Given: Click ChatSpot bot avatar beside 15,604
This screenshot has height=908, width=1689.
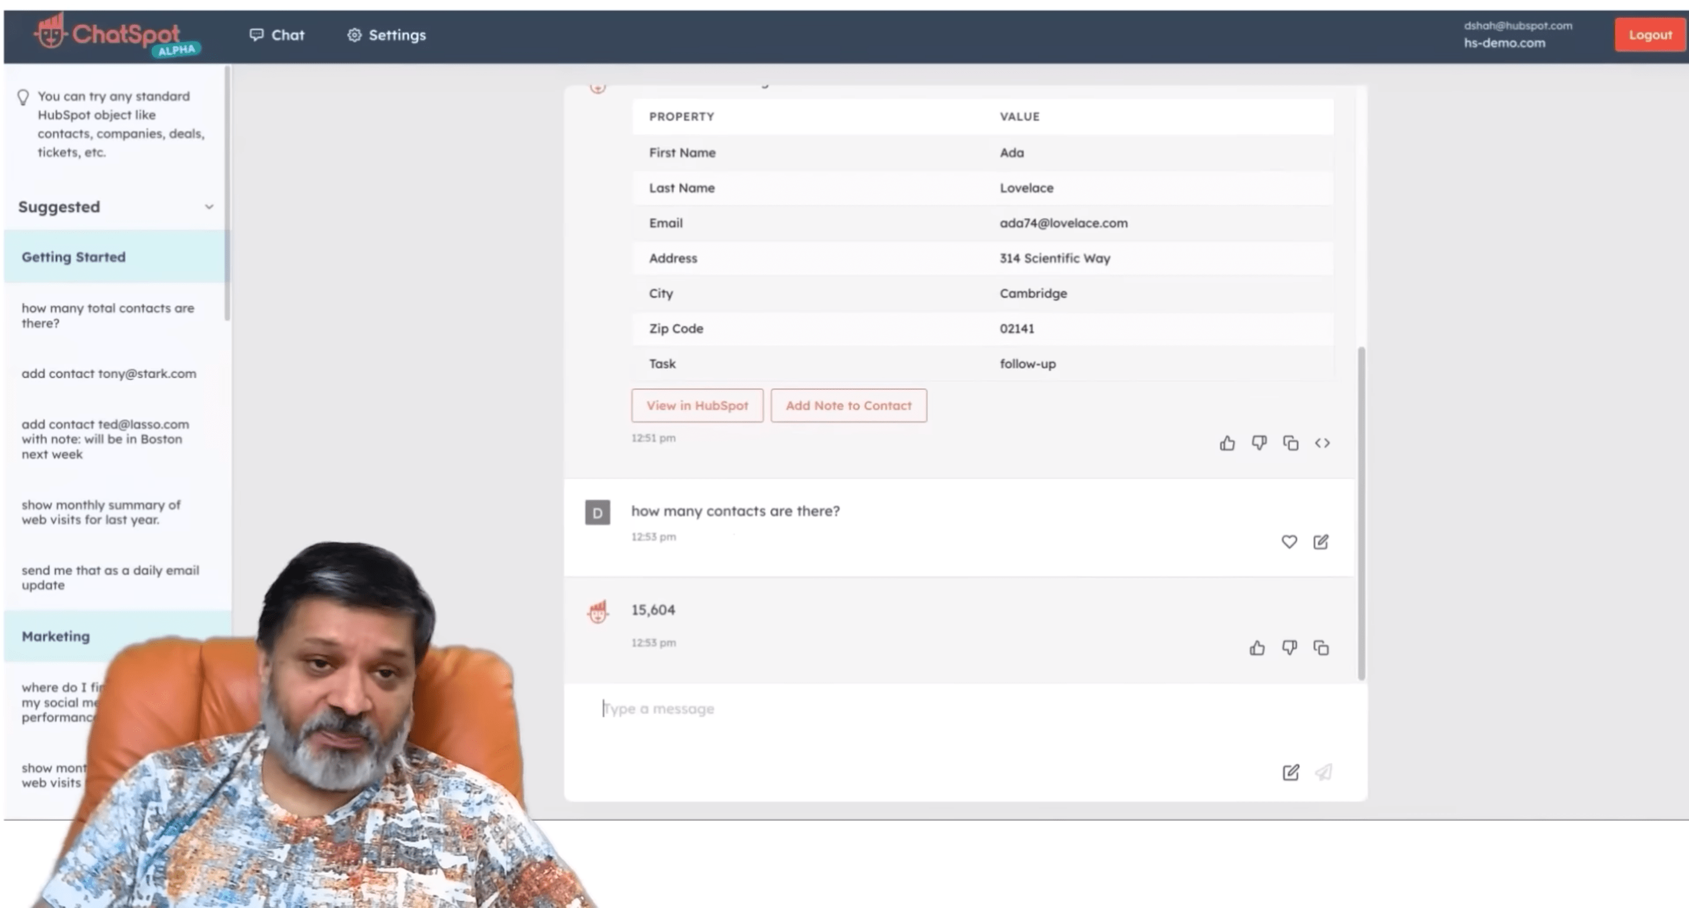Looking at the screenshot, I should 597,612.
